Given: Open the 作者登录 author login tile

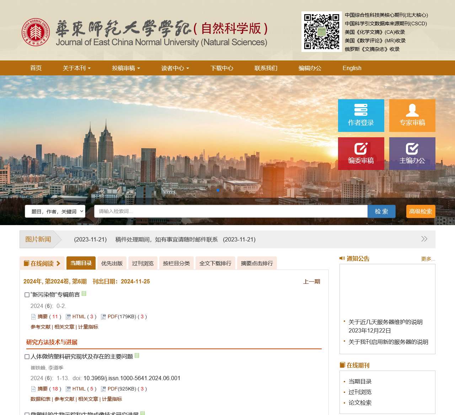Looking at the screenshot, I should pyautogui.click(x=361, y=116).
